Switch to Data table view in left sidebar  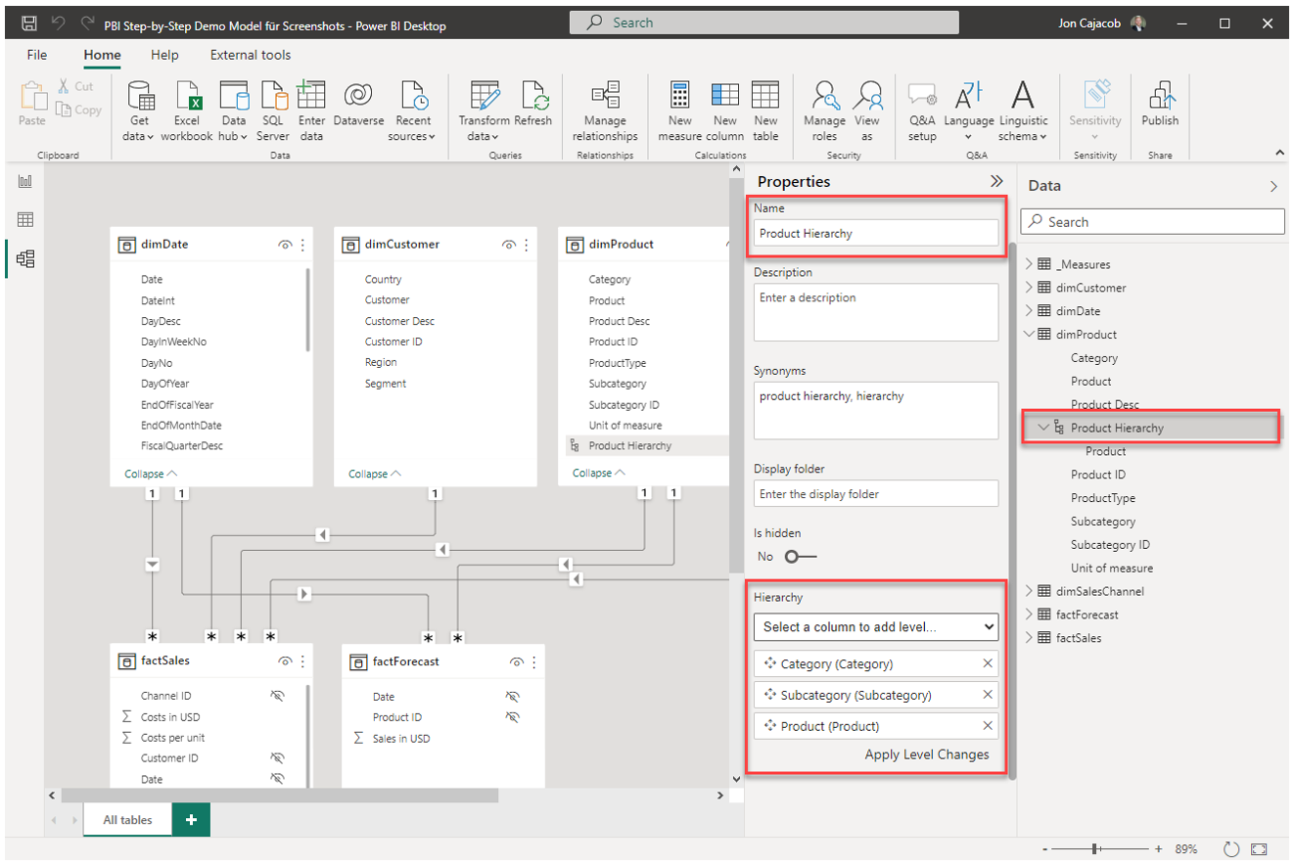click(25, 220)
